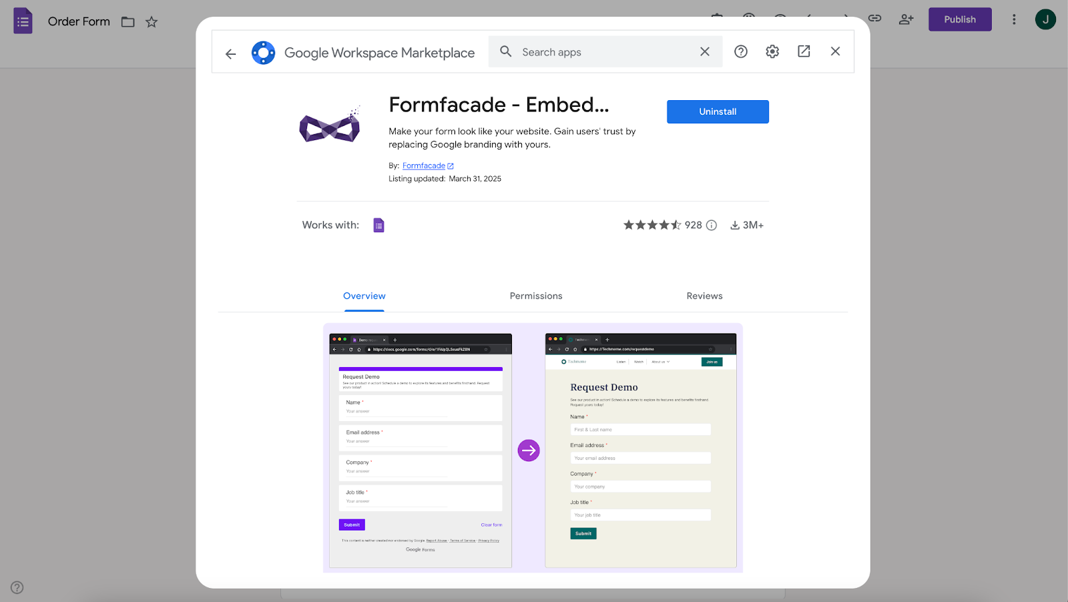Image resolution: width=1068 pixels, height=602 pixels.
Task: Open the Google Workspace Marketplace logo
Action: click(263, 53)
